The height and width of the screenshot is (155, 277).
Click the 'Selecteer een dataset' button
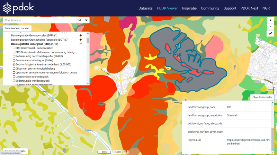[17, 28]
